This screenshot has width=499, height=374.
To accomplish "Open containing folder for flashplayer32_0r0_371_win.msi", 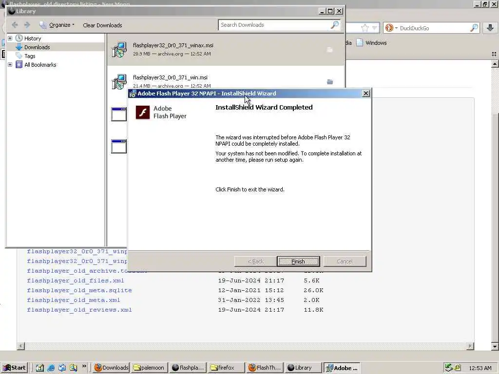I will 330,82.
